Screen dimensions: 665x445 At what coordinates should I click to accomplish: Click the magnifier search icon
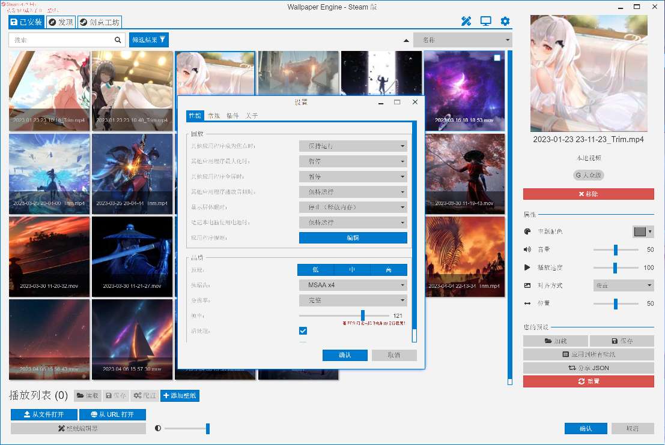point(118,40)
